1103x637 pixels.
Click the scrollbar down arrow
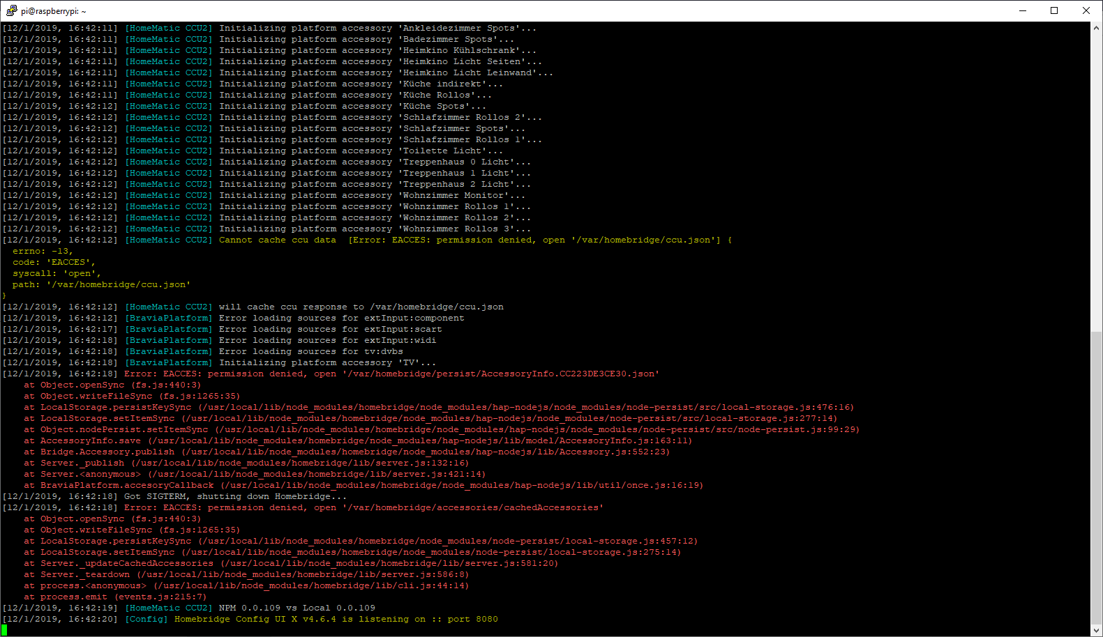[1097, 630]
